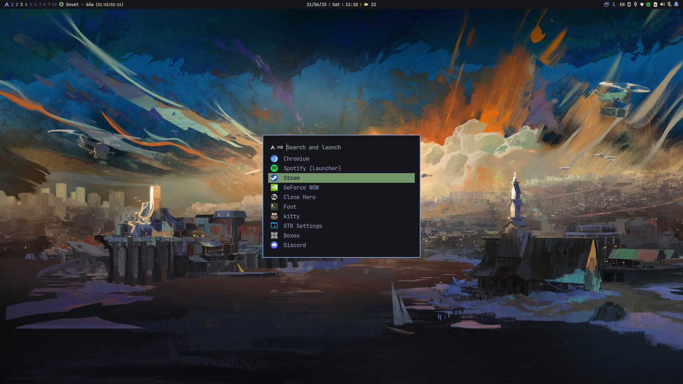Toggle the lightbulb icon in status bar
The image size is (683, 384).
pos(635,4)
